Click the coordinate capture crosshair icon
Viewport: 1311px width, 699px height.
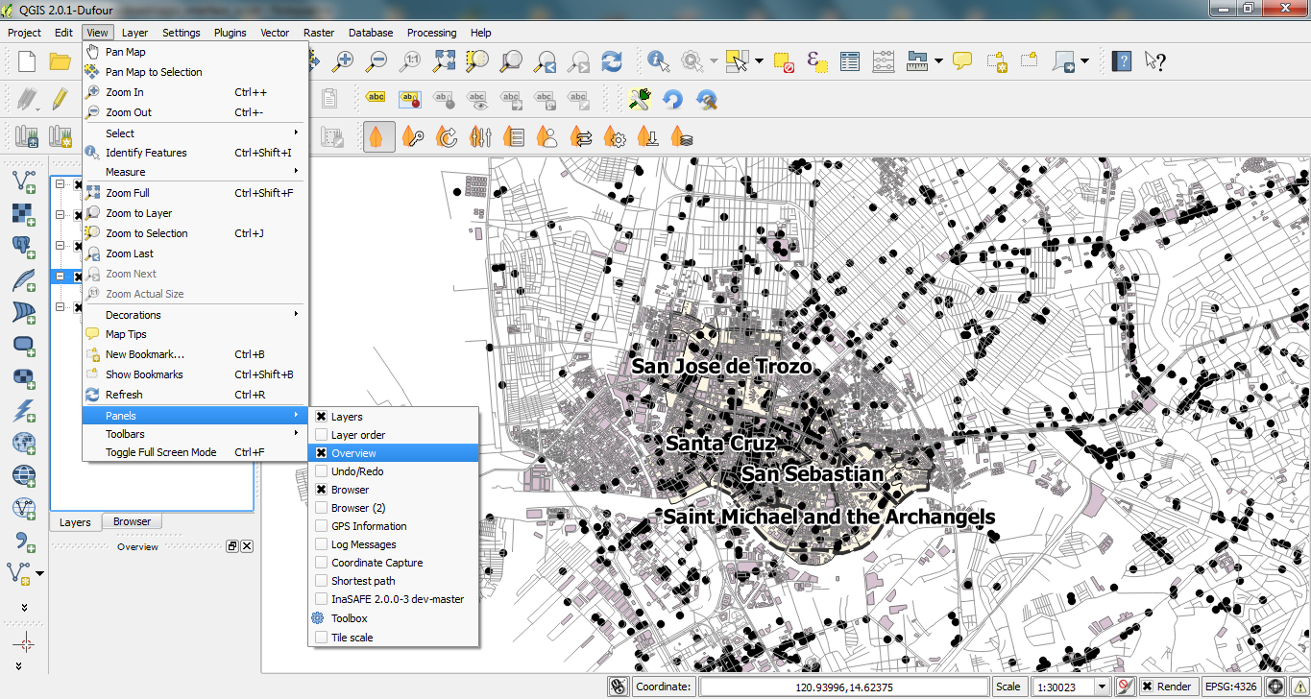[x=25, y=642]
